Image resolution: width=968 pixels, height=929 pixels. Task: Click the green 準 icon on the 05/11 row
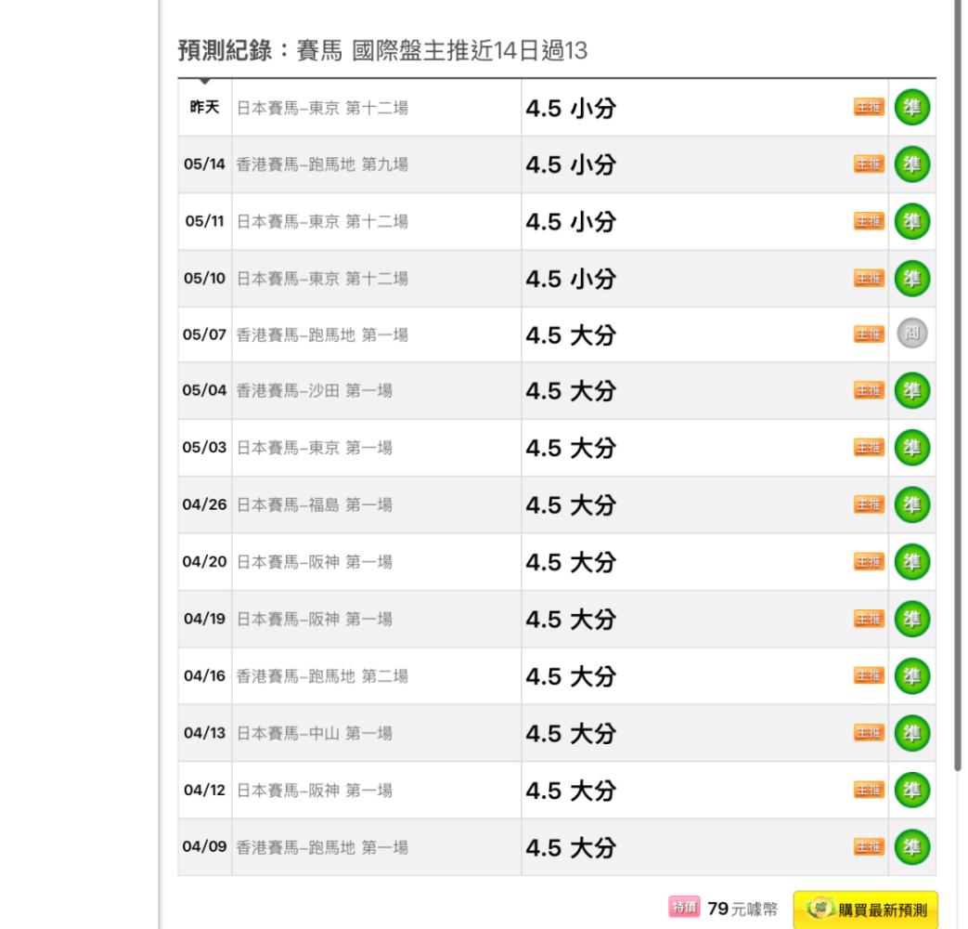911,221
